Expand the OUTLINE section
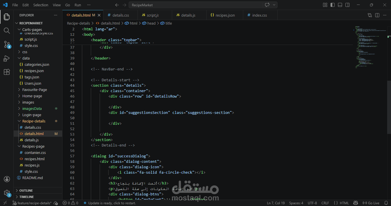Screen dimensions: 391x206 coord(38,191)
